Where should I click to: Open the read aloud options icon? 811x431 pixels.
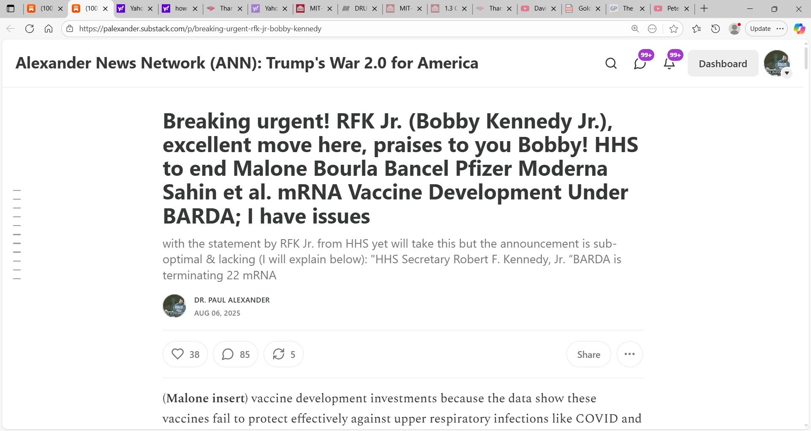[x=652, y=29]
